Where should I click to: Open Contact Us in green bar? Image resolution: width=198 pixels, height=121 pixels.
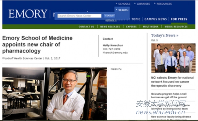[86, 27]
